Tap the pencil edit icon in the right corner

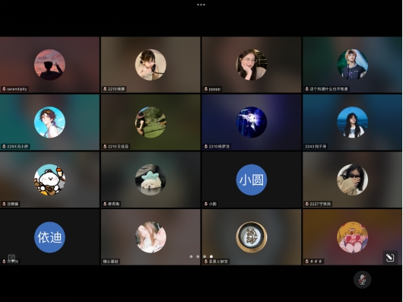pos(390,257)
